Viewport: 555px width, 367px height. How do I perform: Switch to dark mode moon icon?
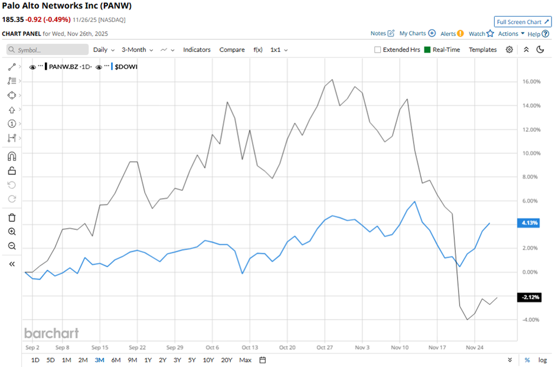[x=540, y=50]
